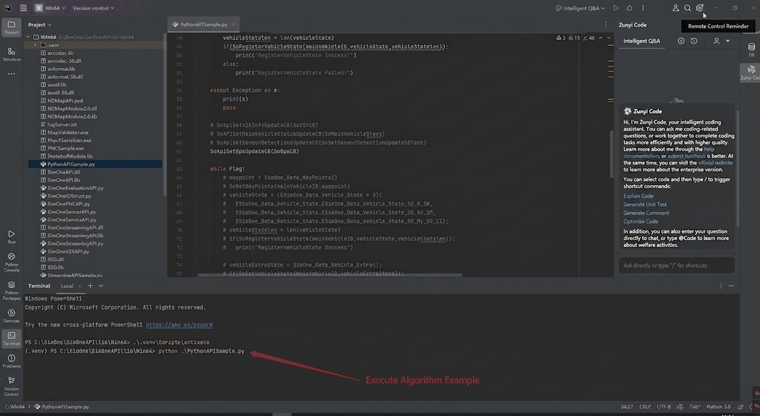Select the Local terminal tab
Viewport: 760px width, 416px height.
67,286
